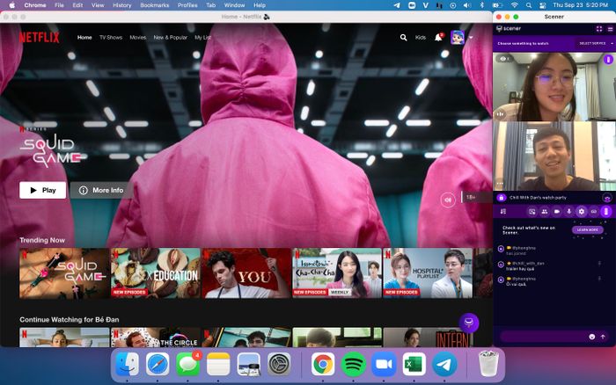Image resolution: width=616 pixels, height=385 pixels.
Task: Open the Chrome Profiles menu
Action: pos(187,5)
